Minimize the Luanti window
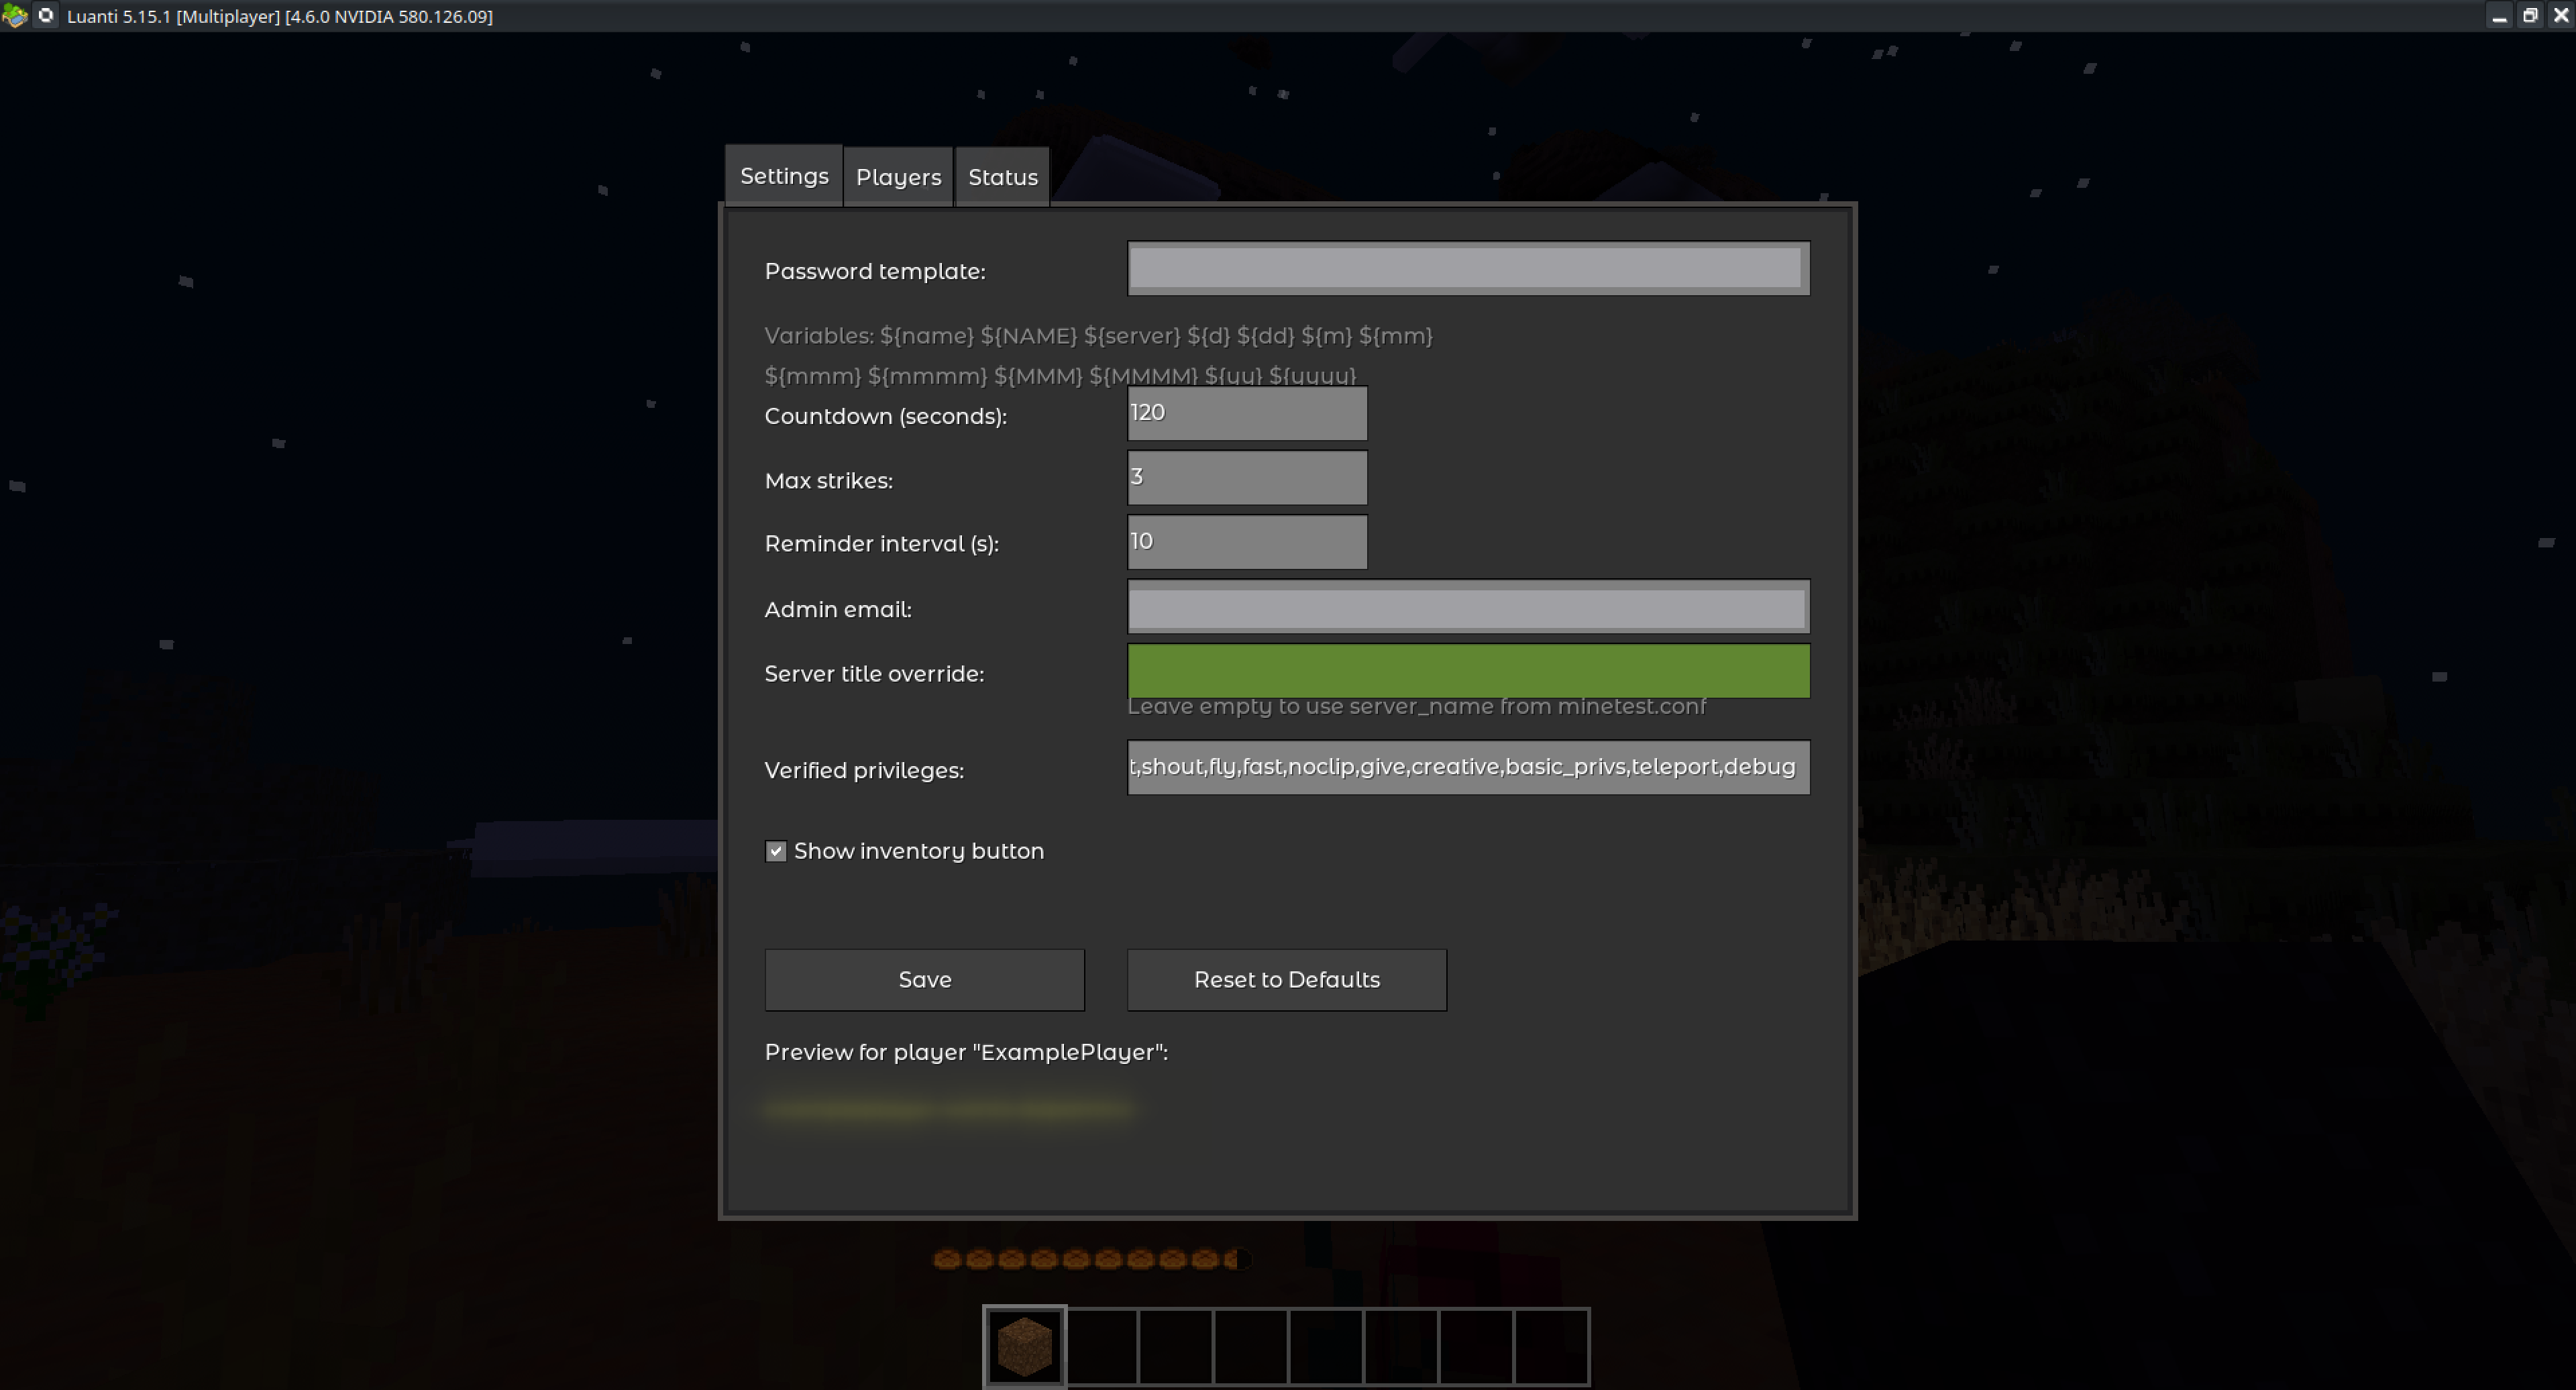The height and width of the screenshot is (1390, 2576). coord(2499,16)
